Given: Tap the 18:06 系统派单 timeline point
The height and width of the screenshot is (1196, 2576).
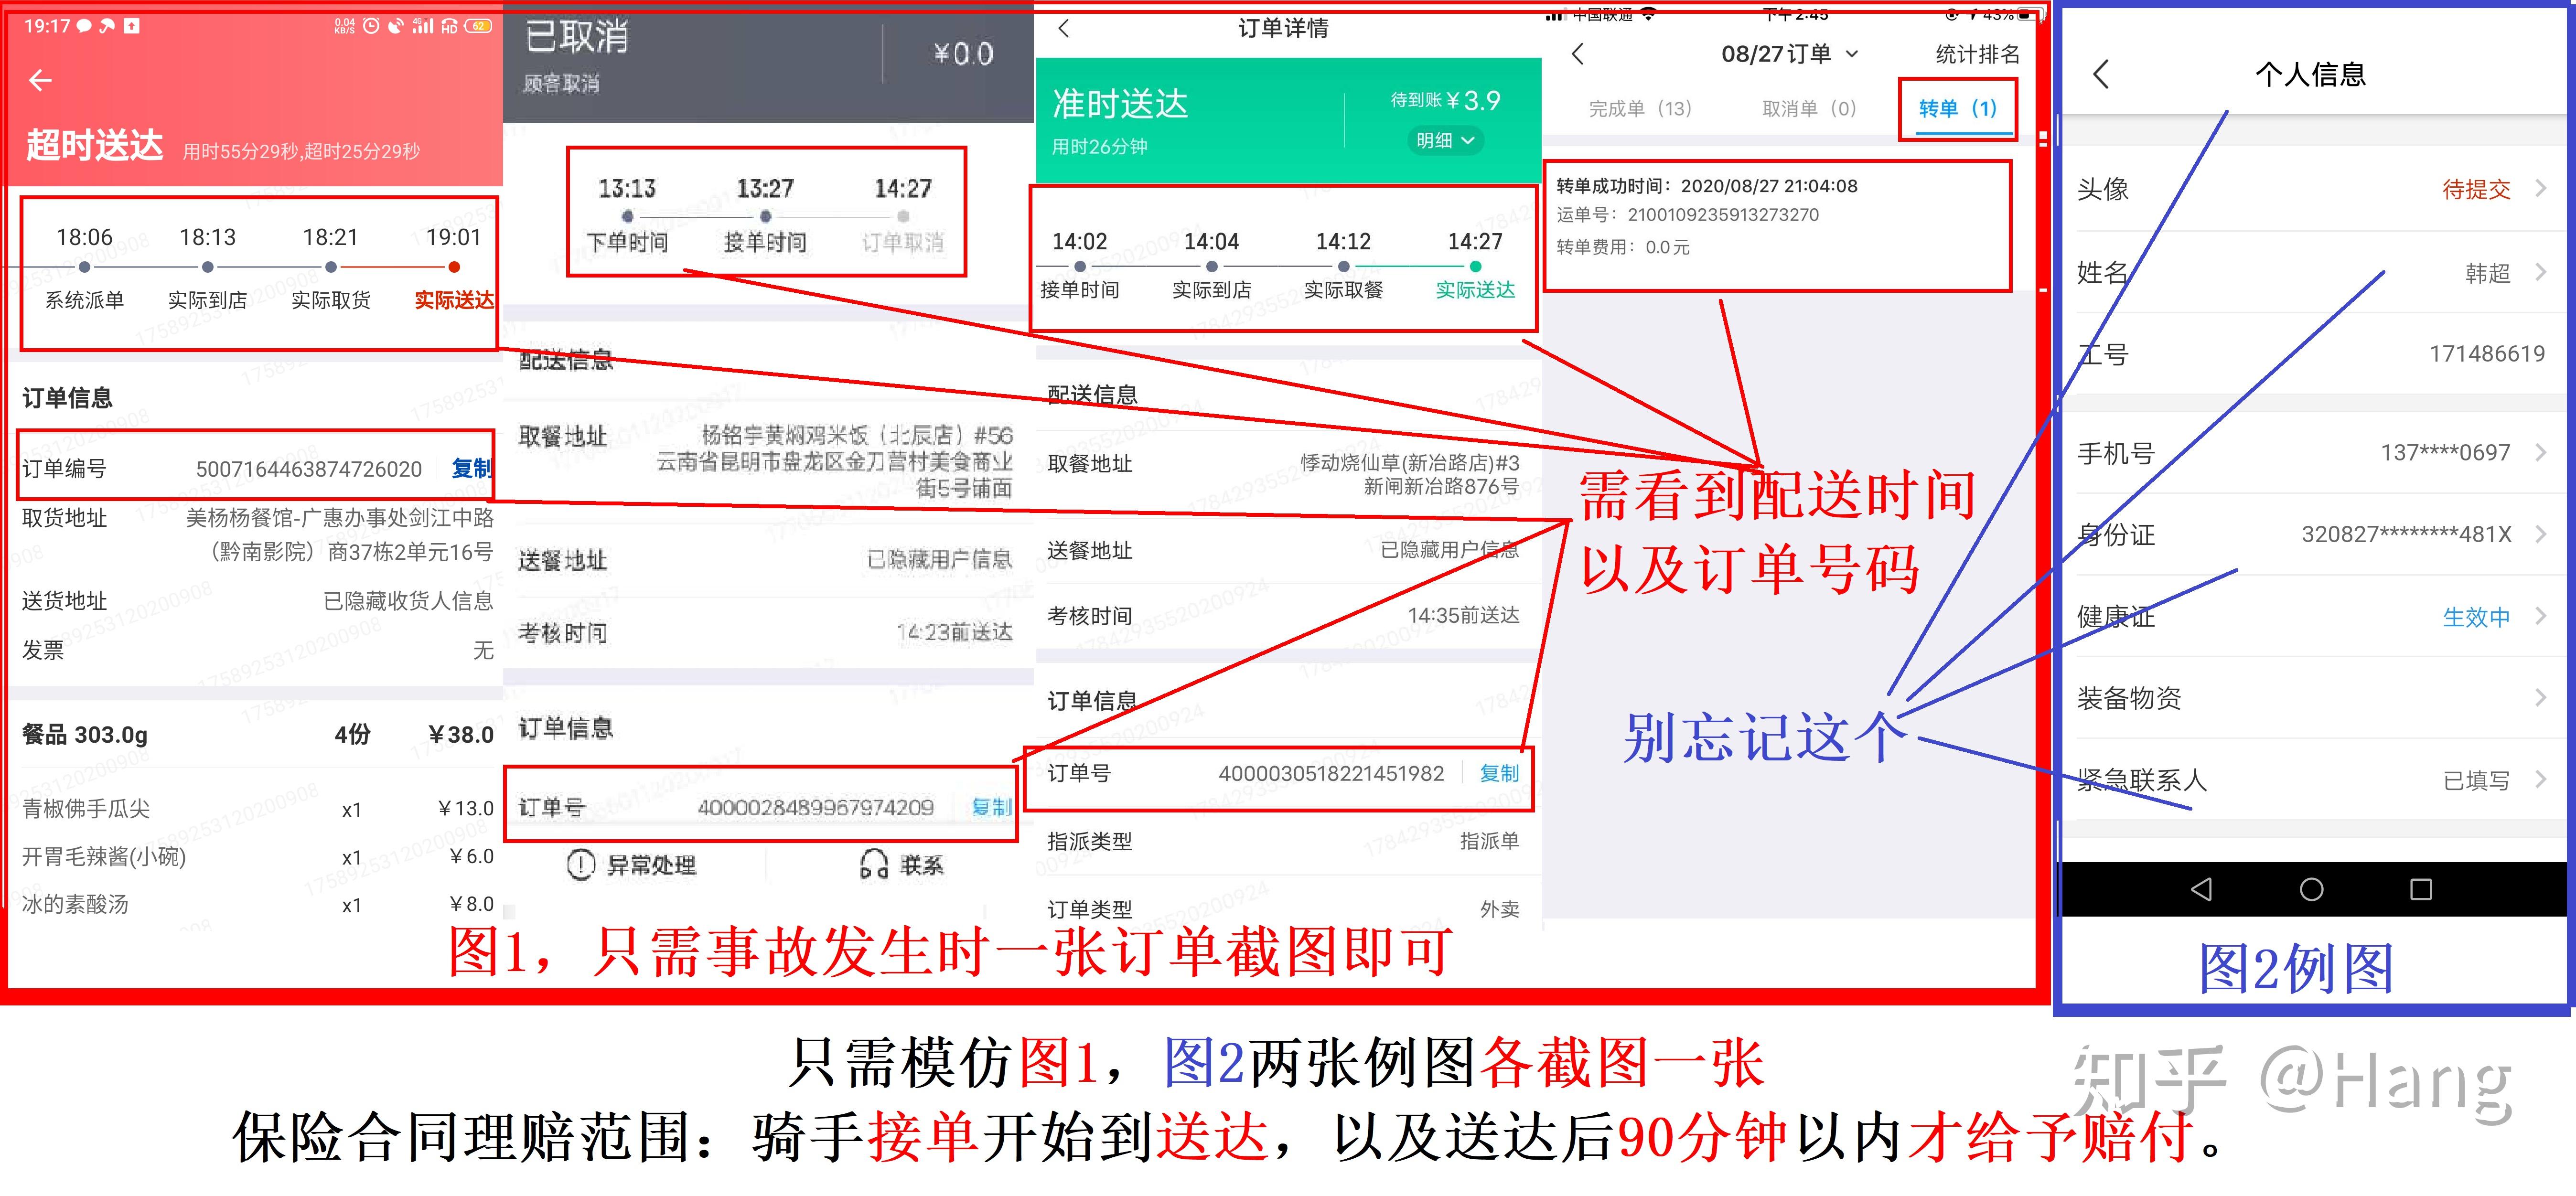Looking at the screenshot, I should 84,267.
